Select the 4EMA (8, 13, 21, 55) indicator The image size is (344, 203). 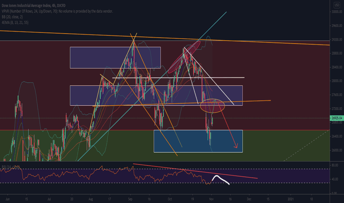15,23
